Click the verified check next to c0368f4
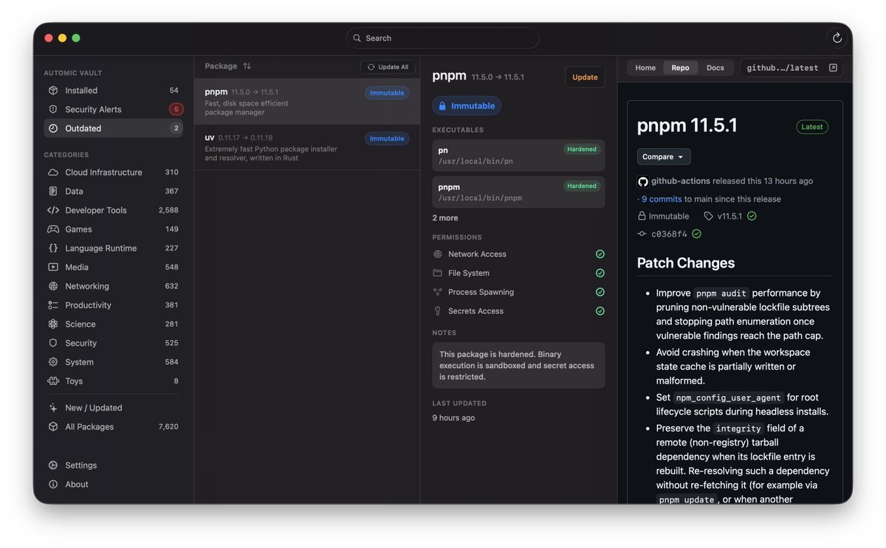This screenshot has height=548, width=886. point(696,234)
